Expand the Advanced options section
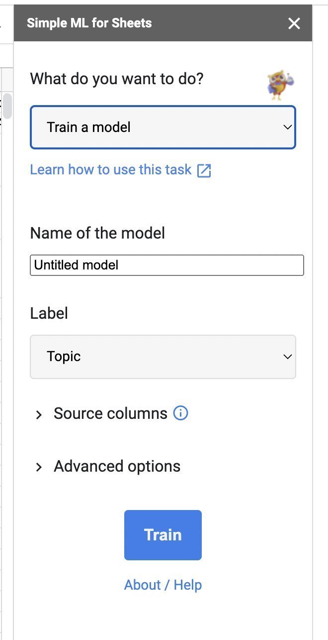The image size is (328, 640). (x=39, y=467)
